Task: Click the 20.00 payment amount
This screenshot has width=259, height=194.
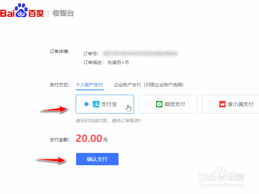Action: [x=89, y=138]
